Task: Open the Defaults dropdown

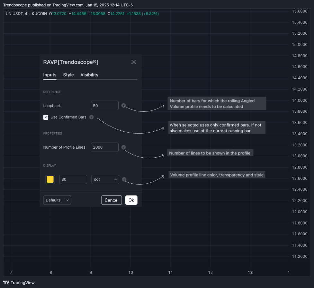Action: pos(57,200)
